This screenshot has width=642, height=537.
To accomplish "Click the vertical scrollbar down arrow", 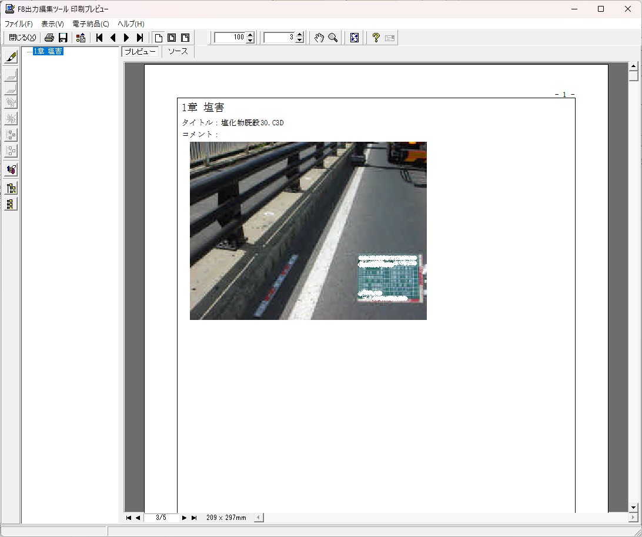I will tap(633, 507).
